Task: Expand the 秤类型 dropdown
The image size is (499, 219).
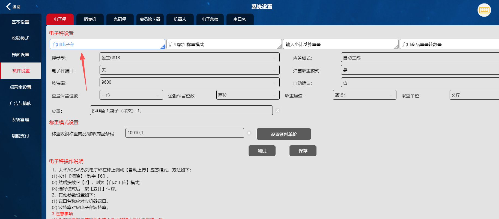Action: [x=189, y=58]
